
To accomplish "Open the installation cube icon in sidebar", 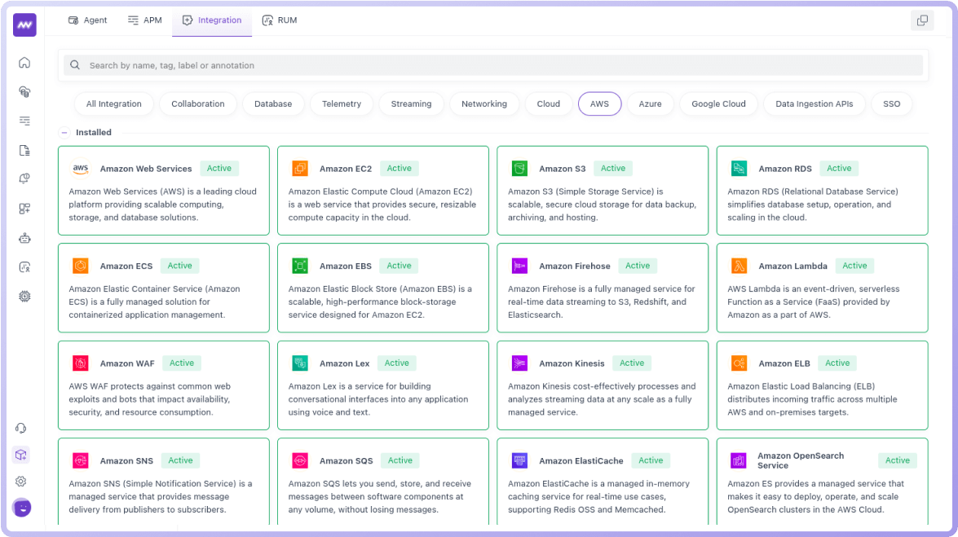I will [x=20, y=455].
